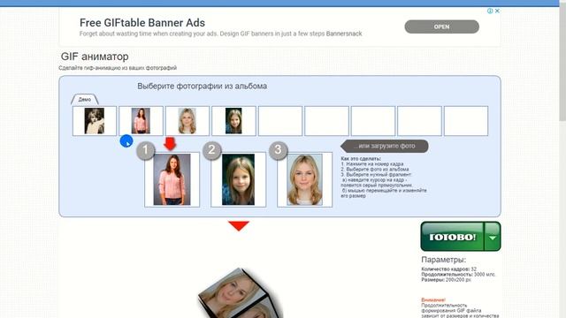Click the 'Параметры:' heading

pos(444,260)
